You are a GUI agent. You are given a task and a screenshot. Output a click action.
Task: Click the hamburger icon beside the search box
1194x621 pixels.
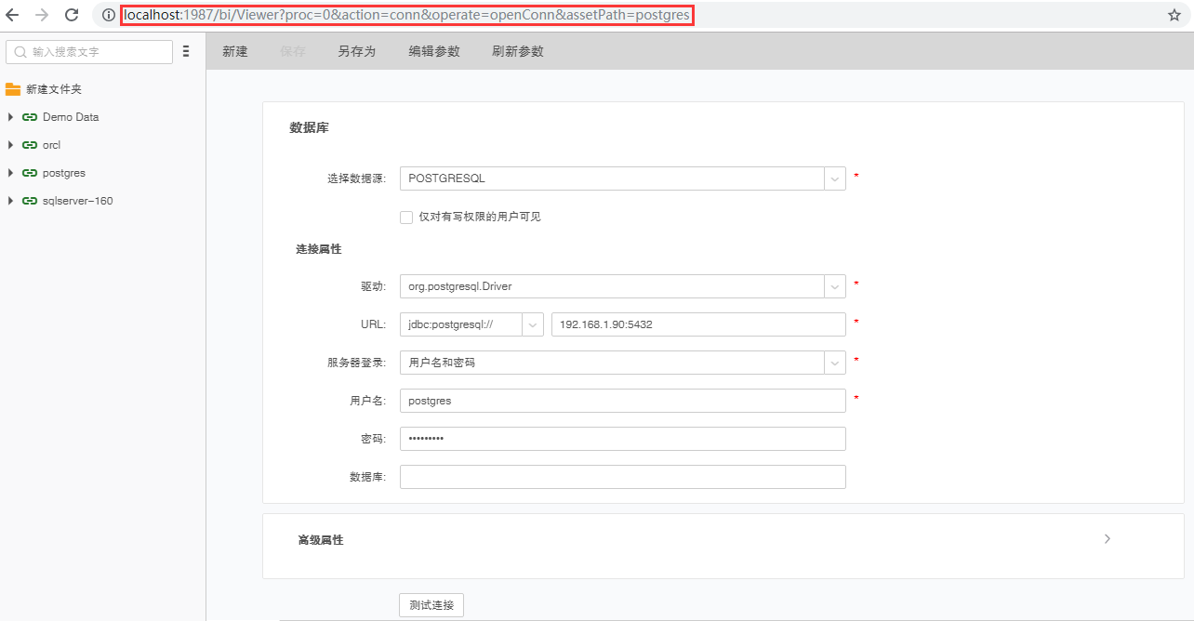point(185,51)
